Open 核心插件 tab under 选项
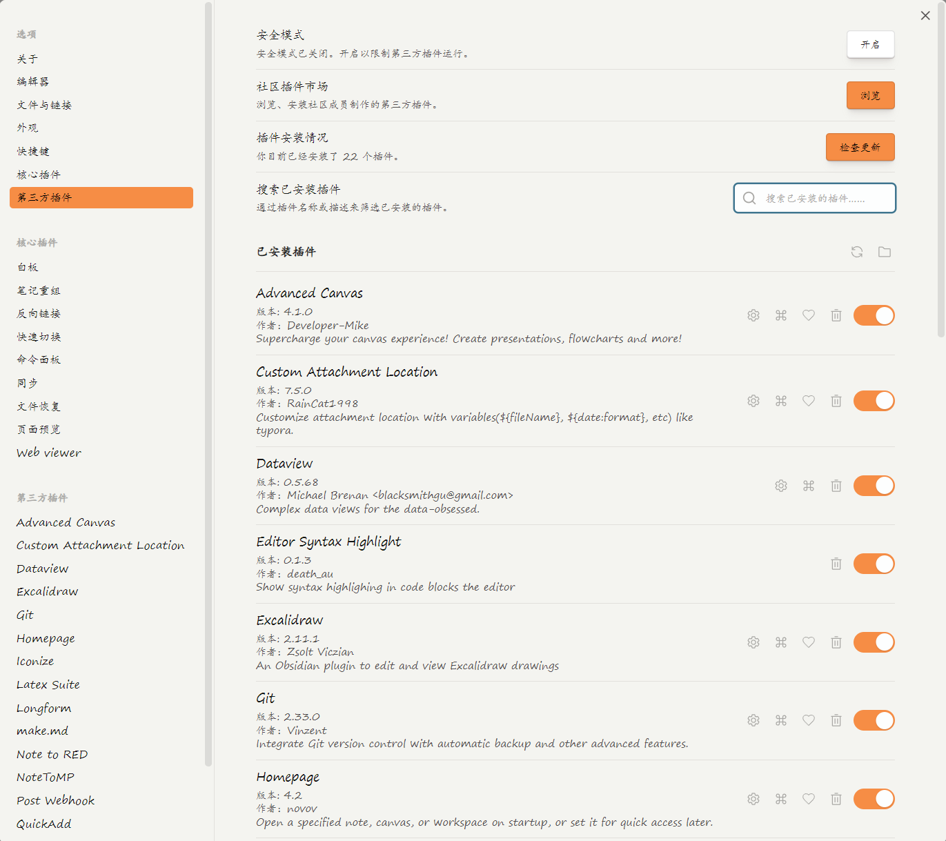The image size is (946, 841). tap(101, 175)
